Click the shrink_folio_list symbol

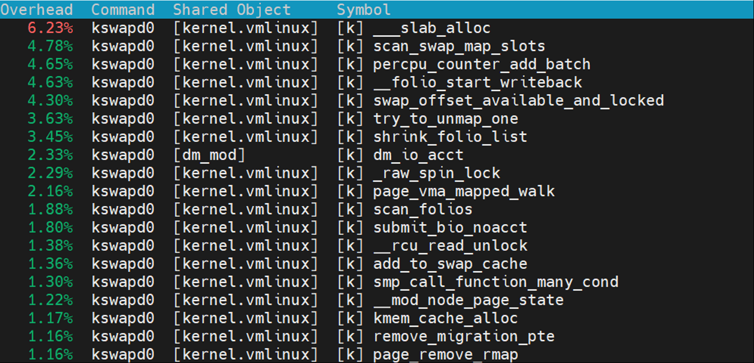tap(450, 137)
